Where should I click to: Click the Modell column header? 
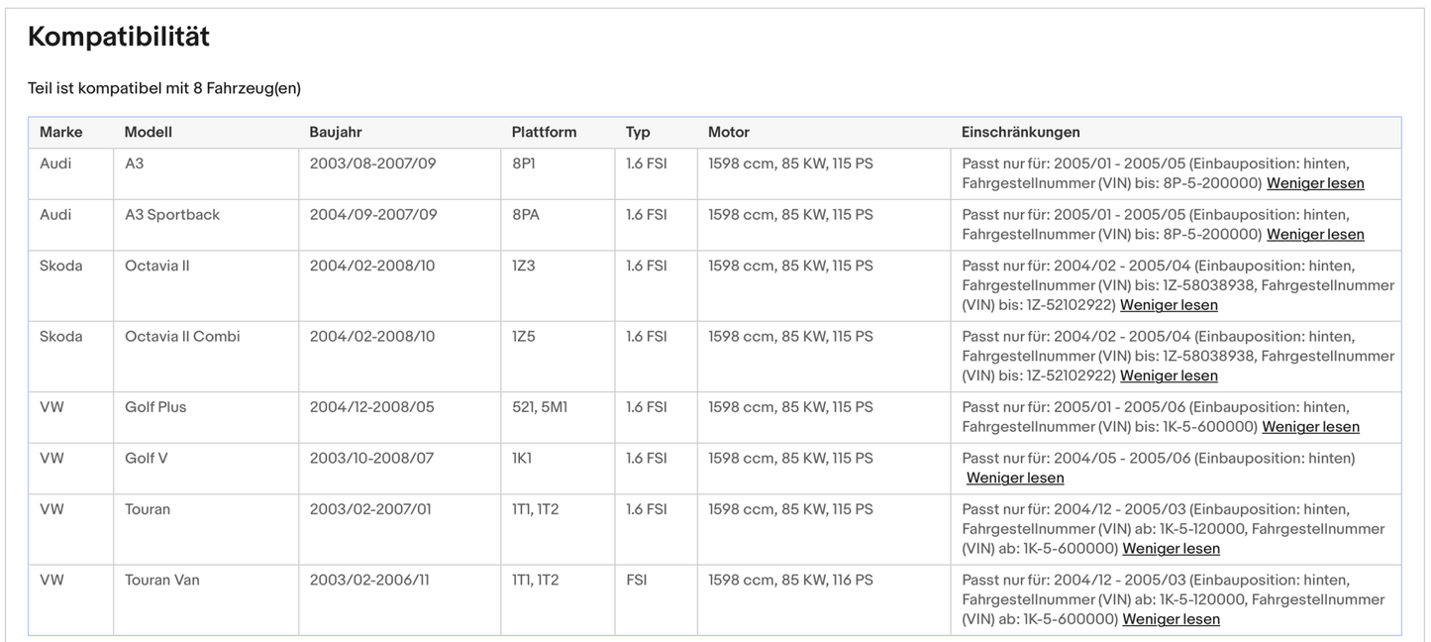(x=149, y=132)
